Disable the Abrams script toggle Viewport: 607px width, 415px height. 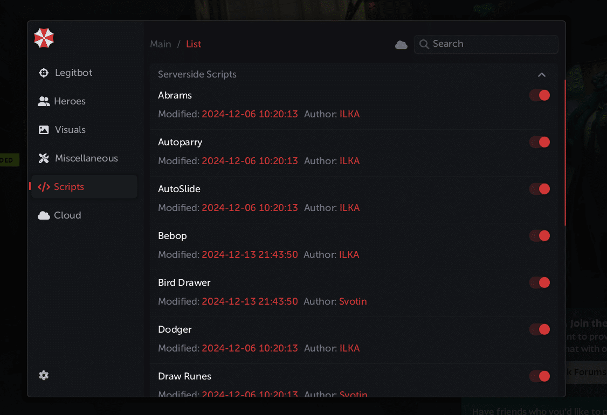(x=539, y=95)
